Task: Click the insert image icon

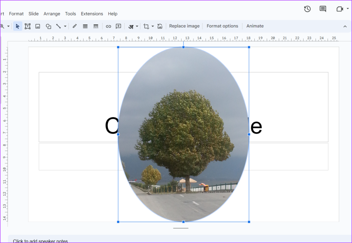Action: click(x=38, y=26)
